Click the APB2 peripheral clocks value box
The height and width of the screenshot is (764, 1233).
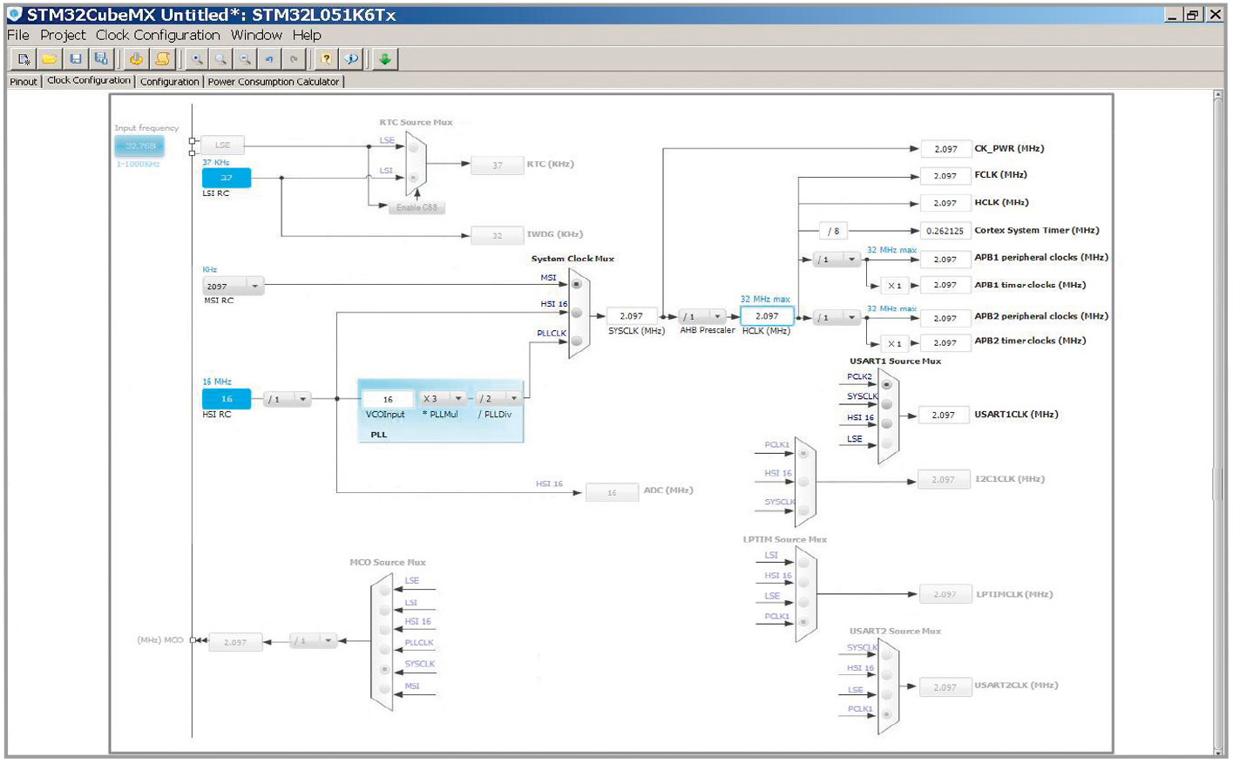946,318
